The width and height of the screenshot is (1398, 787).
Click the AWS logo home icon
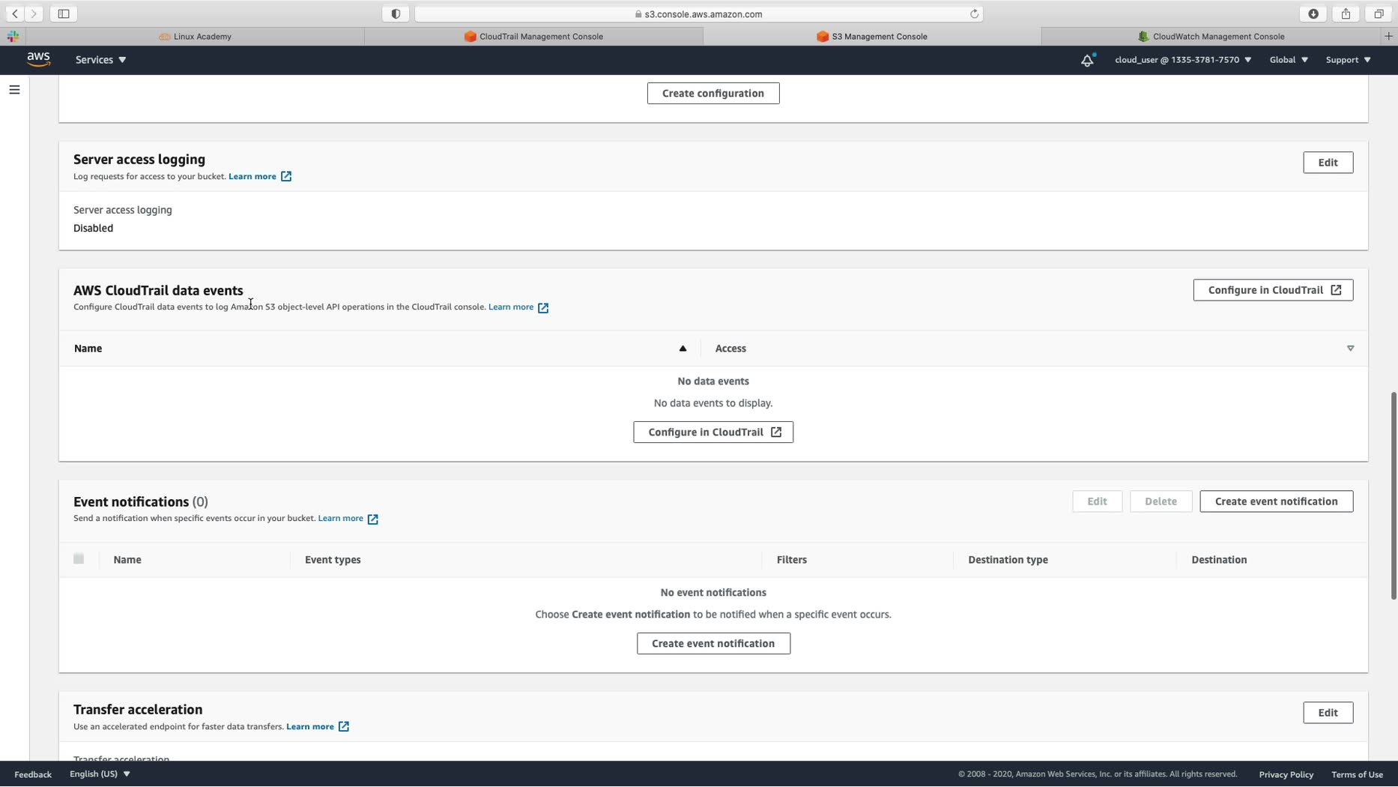tap(38, 59)
